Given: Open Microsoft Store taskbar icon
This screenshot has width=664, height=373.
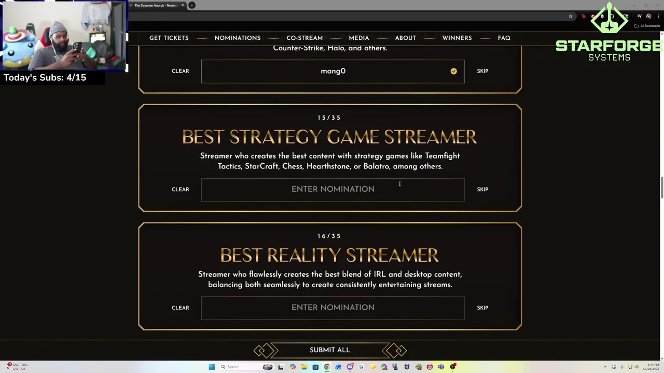Looking at the screenshot, I should pos(315,367).
